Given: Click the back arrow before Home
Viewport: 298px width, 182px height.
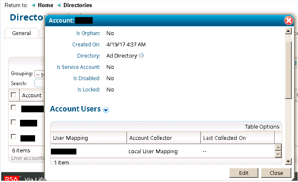Looking at the screenshot, I should click(33, 5).
